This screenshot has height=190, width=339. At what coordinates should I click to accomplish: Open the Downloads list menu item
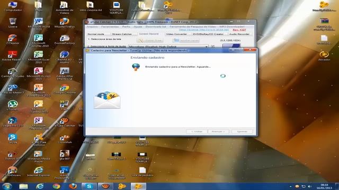click(x=156, y=27)
